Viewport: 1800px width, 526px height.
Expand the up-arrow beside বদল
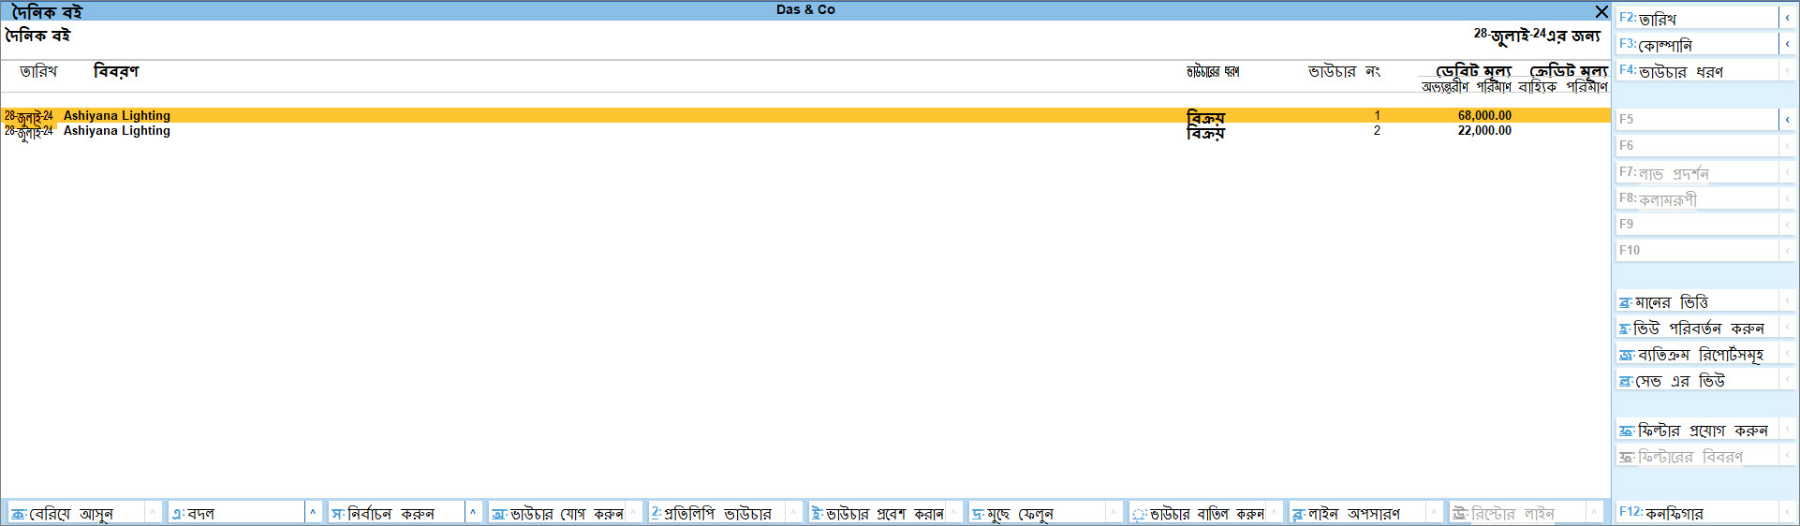[313, 513]
